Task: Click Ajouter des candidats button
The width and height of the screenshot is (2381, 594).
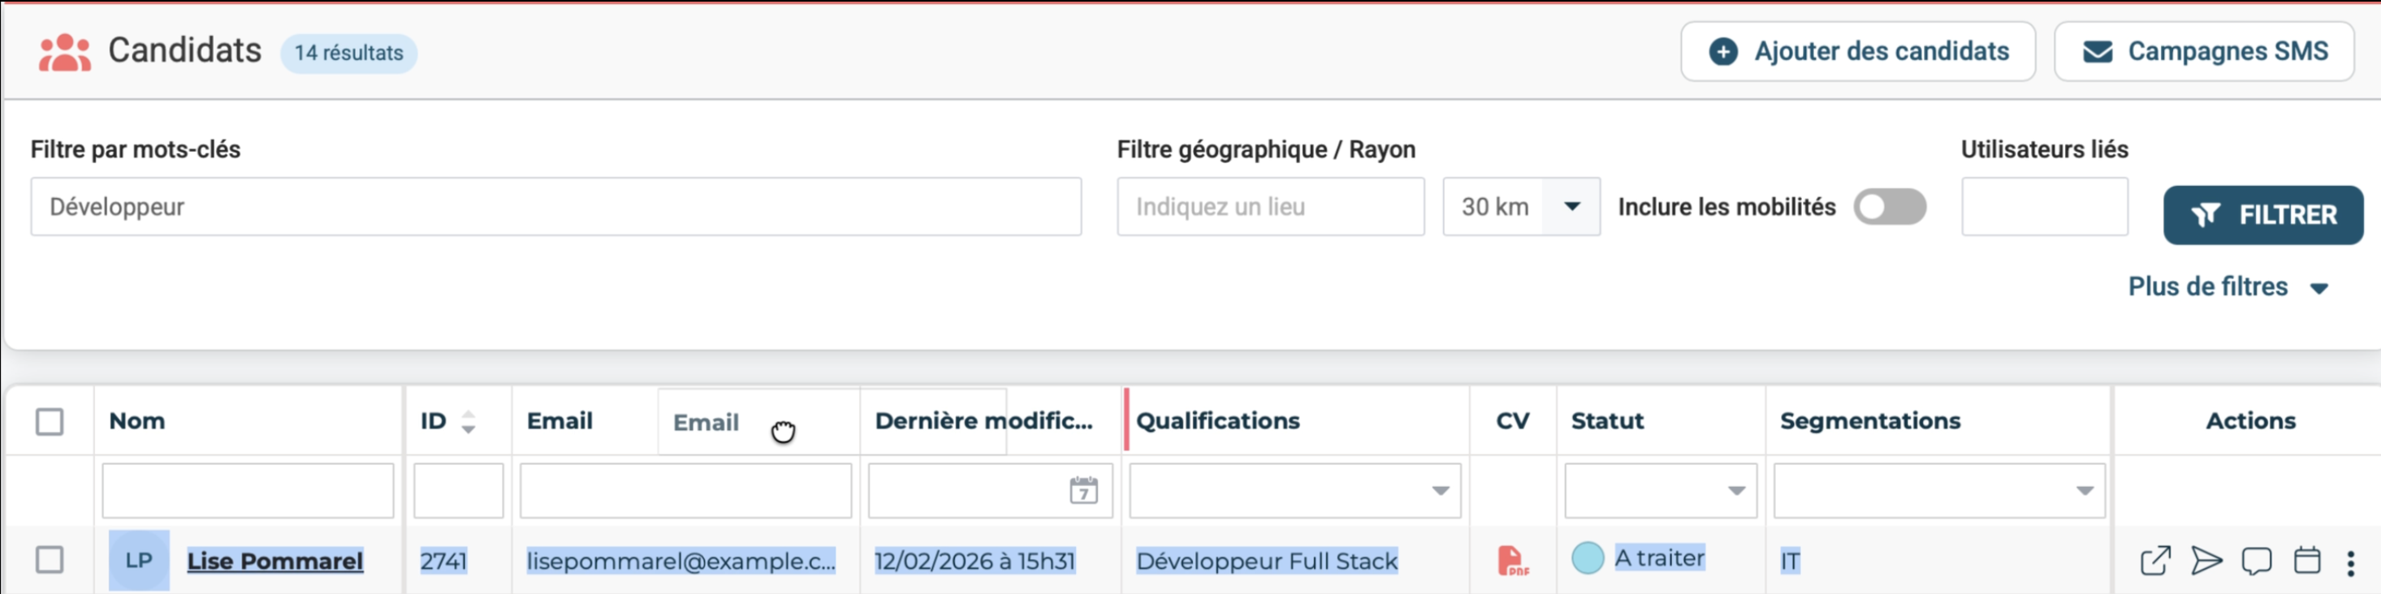Action: [x=1857, y=52]
